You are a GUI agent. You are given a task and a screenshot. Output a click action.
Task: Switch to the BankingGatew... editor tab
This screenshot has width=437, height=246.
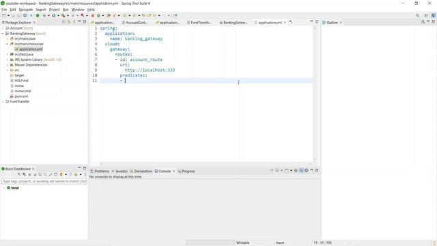234,23
